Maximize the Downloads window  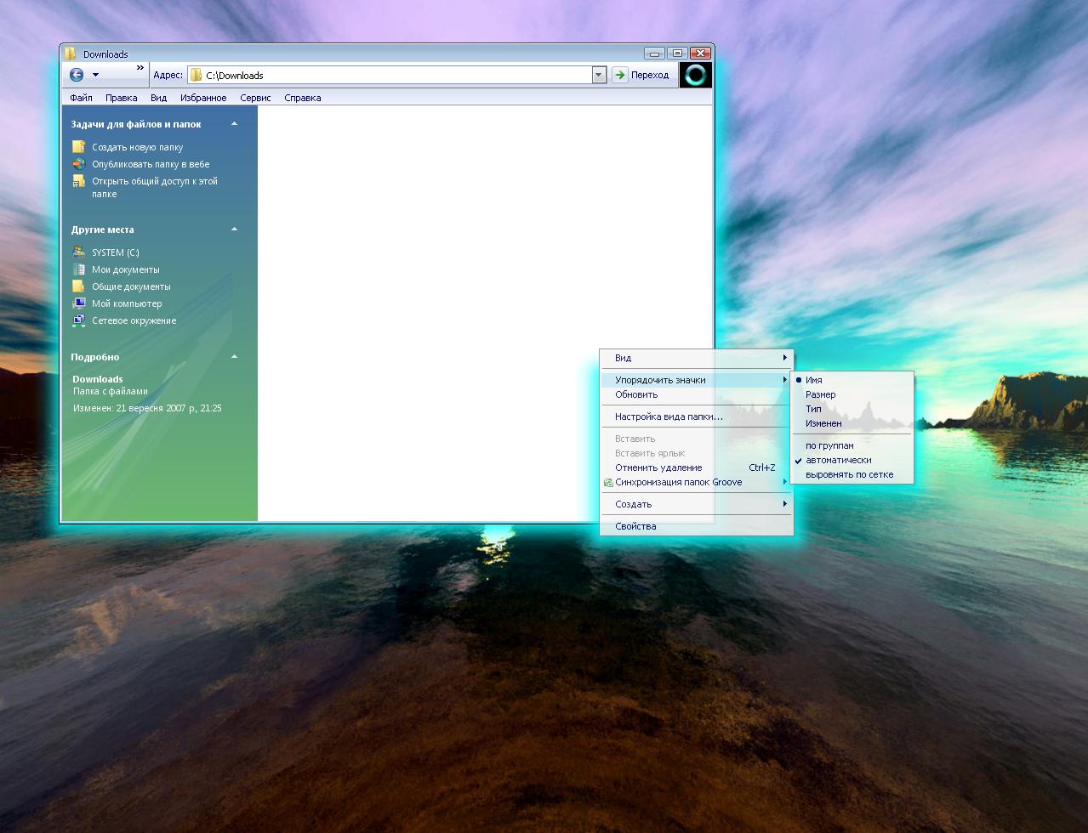click(677, 53)
